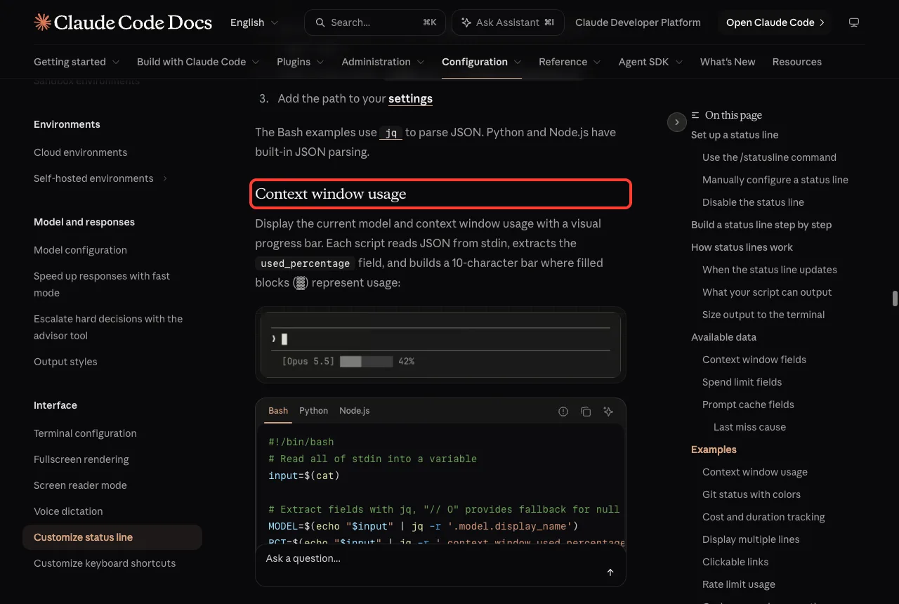899x604 pixels.
Task: Open Voice dictation page
Action: click(68, 511)
